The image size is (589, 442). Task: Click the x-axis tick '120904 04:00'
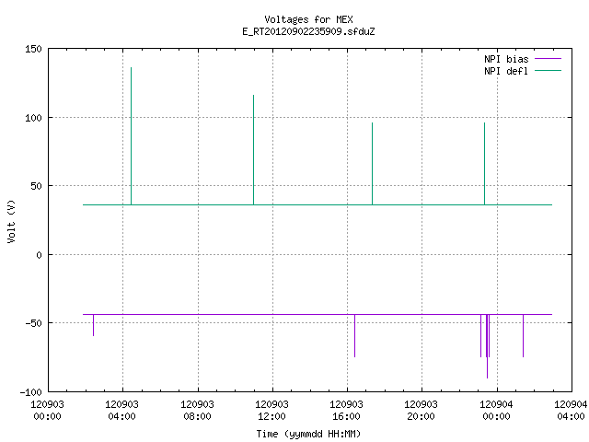pos(571,411)
